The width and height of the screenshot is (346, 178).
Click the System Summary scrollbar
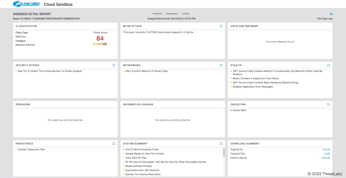[x=224, y=153]
